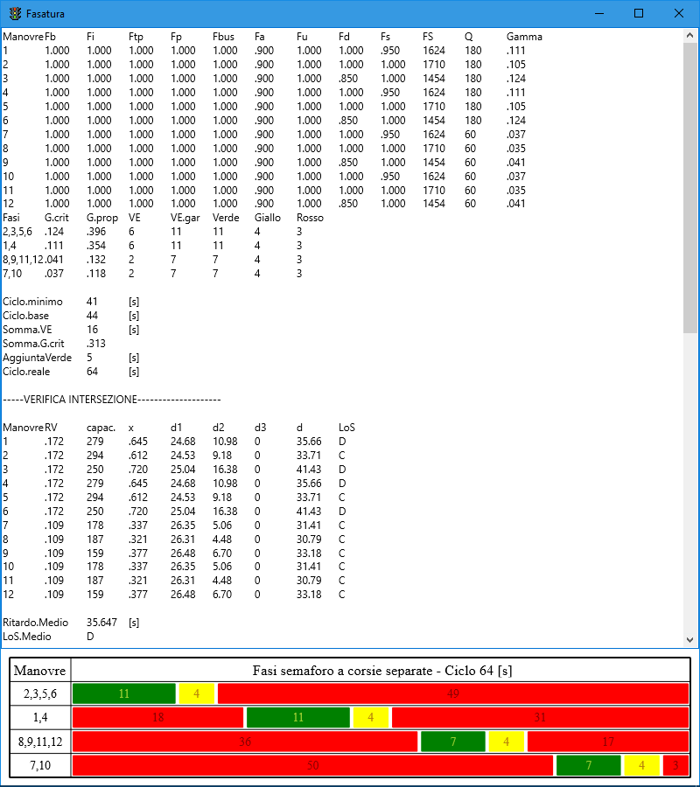This screenshot has width=700, height=787.
Task: Click the scrollbar up arrow
Action: tap(690, 35)
